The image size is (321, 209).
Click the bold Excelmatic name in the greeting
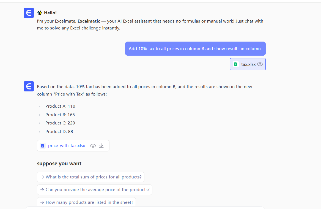(89, 21)
